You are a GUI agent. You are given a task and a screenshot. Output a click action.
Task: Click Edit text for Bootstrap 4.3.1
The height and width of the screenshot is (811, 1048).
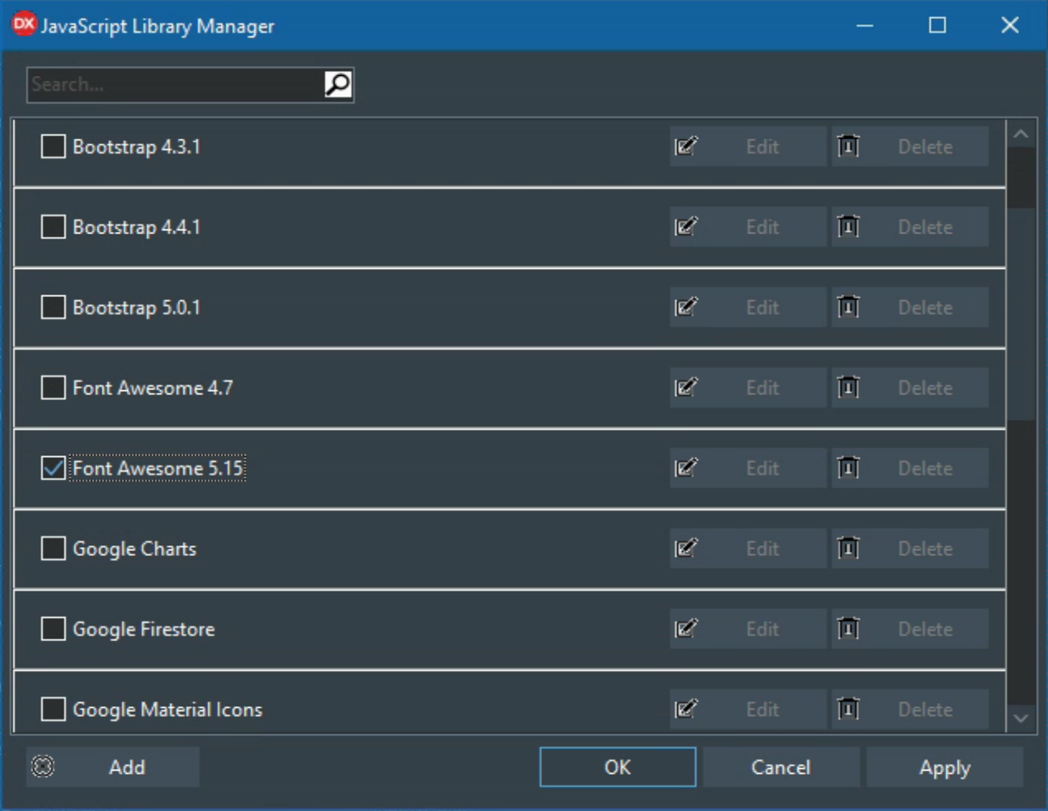pyautogui.click(x=762, y=147)
